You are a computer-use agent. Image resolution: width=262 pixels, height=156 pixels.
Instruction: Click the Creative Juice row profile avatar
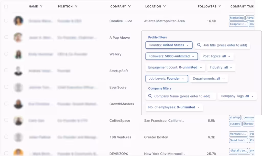point(18,21)
